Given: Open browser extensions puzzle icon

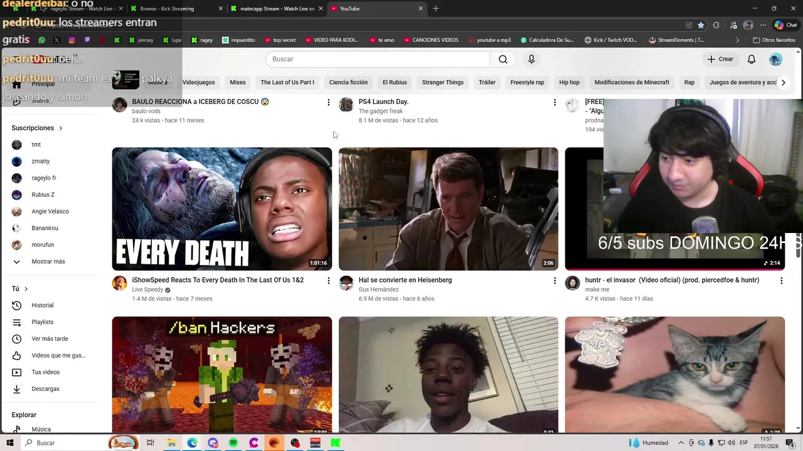Looking at the screenshot, I should [x=716, y=25].
